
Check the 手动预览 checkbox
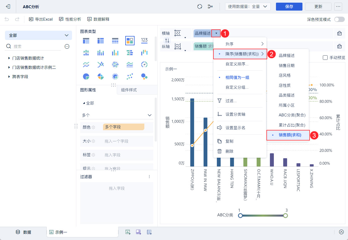coord(325,57)
